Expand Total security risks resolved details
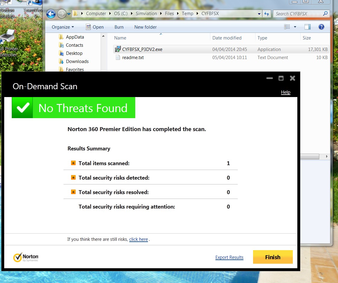 point(73,192)
